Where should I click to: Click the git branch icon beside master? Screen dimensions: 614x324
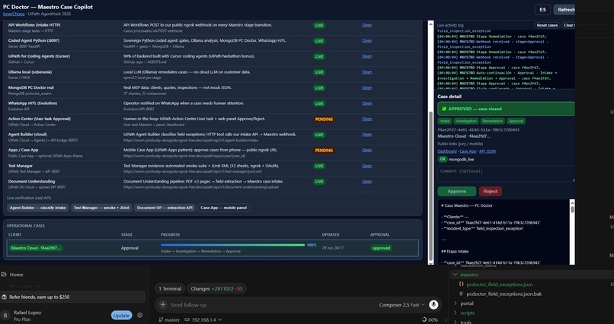[x=161, y=319]
